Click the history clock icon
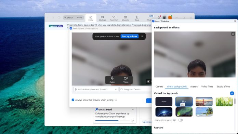Screen dimensions: 238x134 click(x=59, y=17)
